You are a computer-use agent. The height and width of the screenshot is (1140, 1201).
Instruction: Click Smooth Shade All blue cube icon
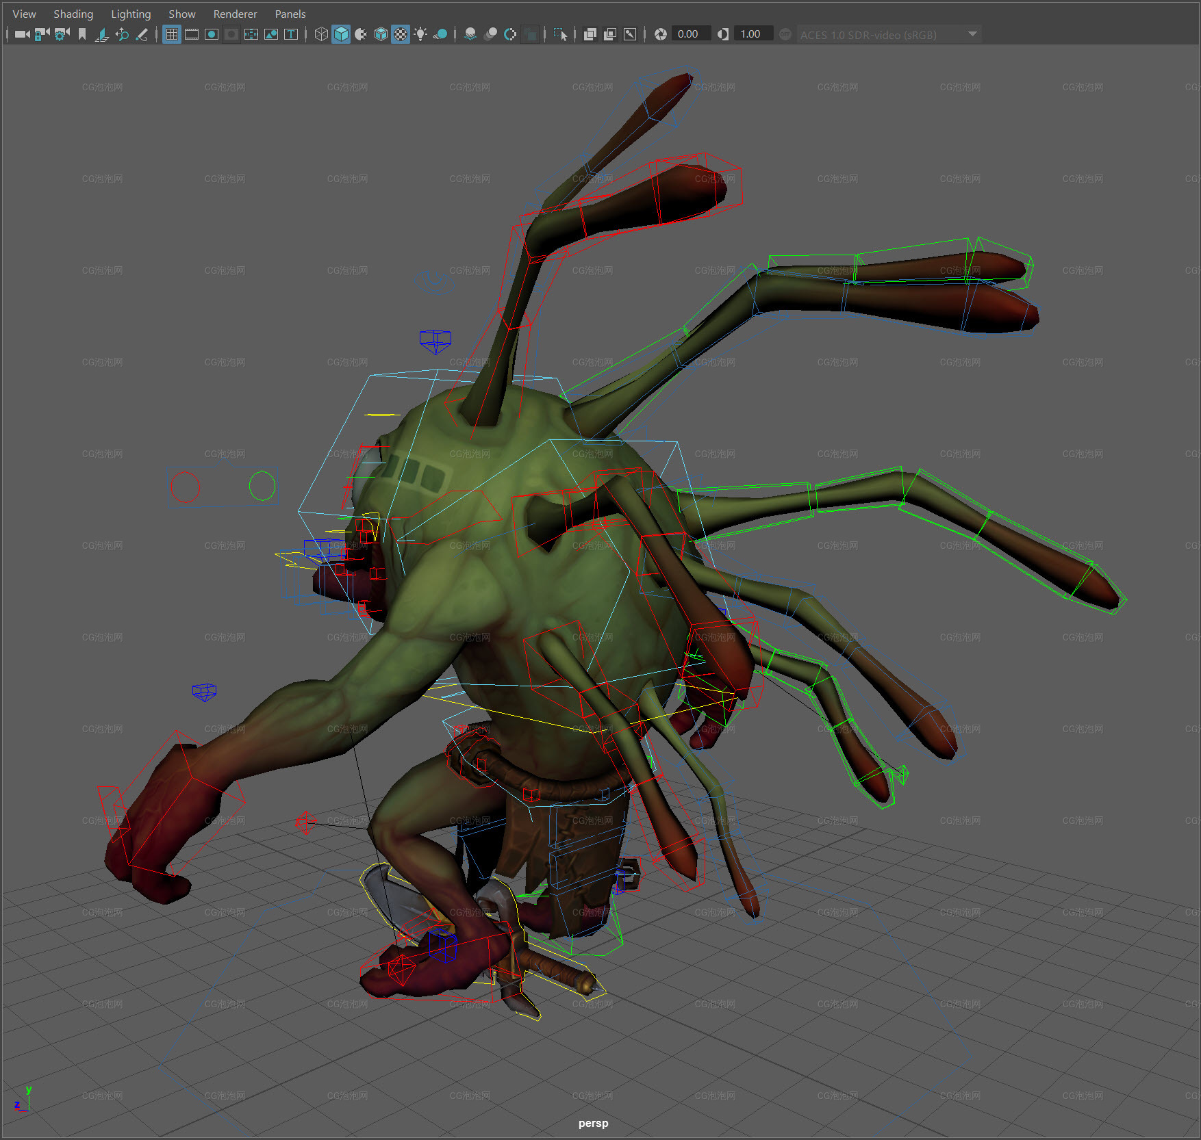(341, 34)
